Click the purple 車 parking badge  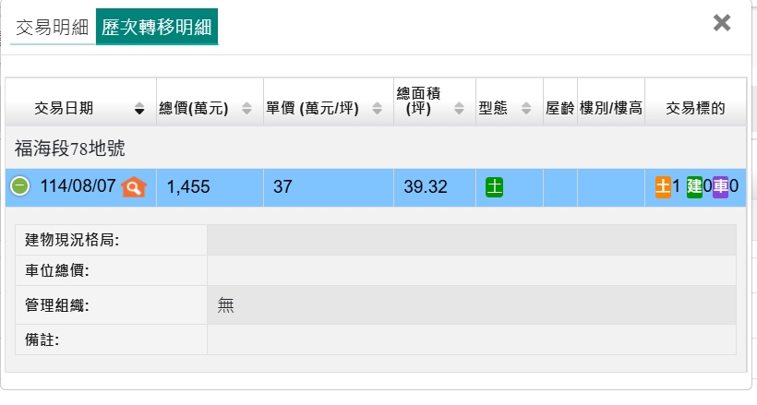tap(720, 186)
